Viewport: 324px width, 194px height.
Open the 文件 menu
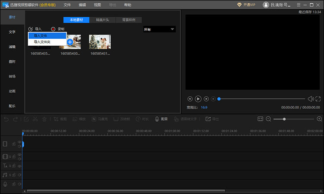click(x=67, y=5)
